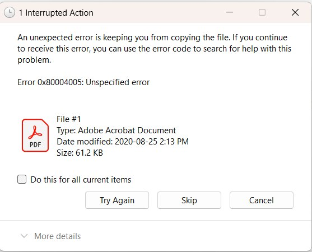Retry the copy with Try Again
This screenshot has width=312, height=252.
pos(117,200)
